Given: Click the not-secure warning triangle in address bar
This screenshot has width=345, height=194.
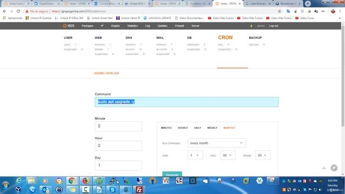Looking at the screenshot, I should pyautogui.click(x=27, y=11).
